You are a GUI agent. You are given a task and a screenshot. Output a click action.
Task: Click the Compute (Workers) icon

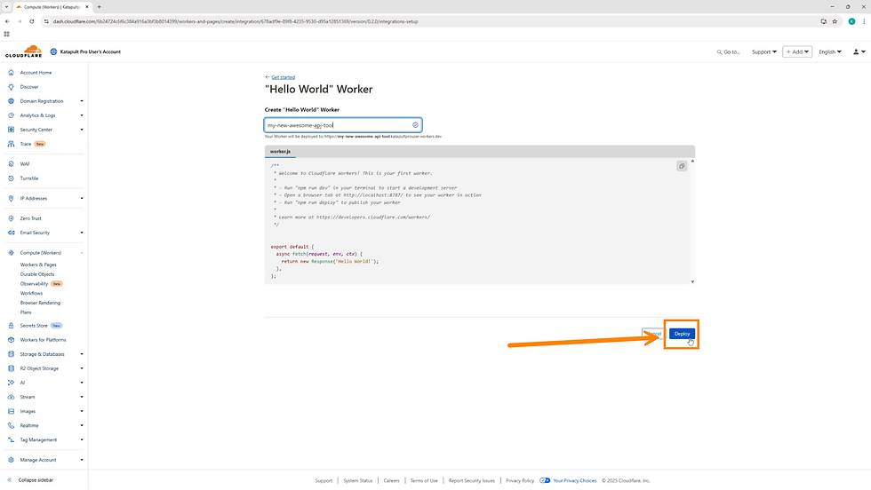click(11, 253)
